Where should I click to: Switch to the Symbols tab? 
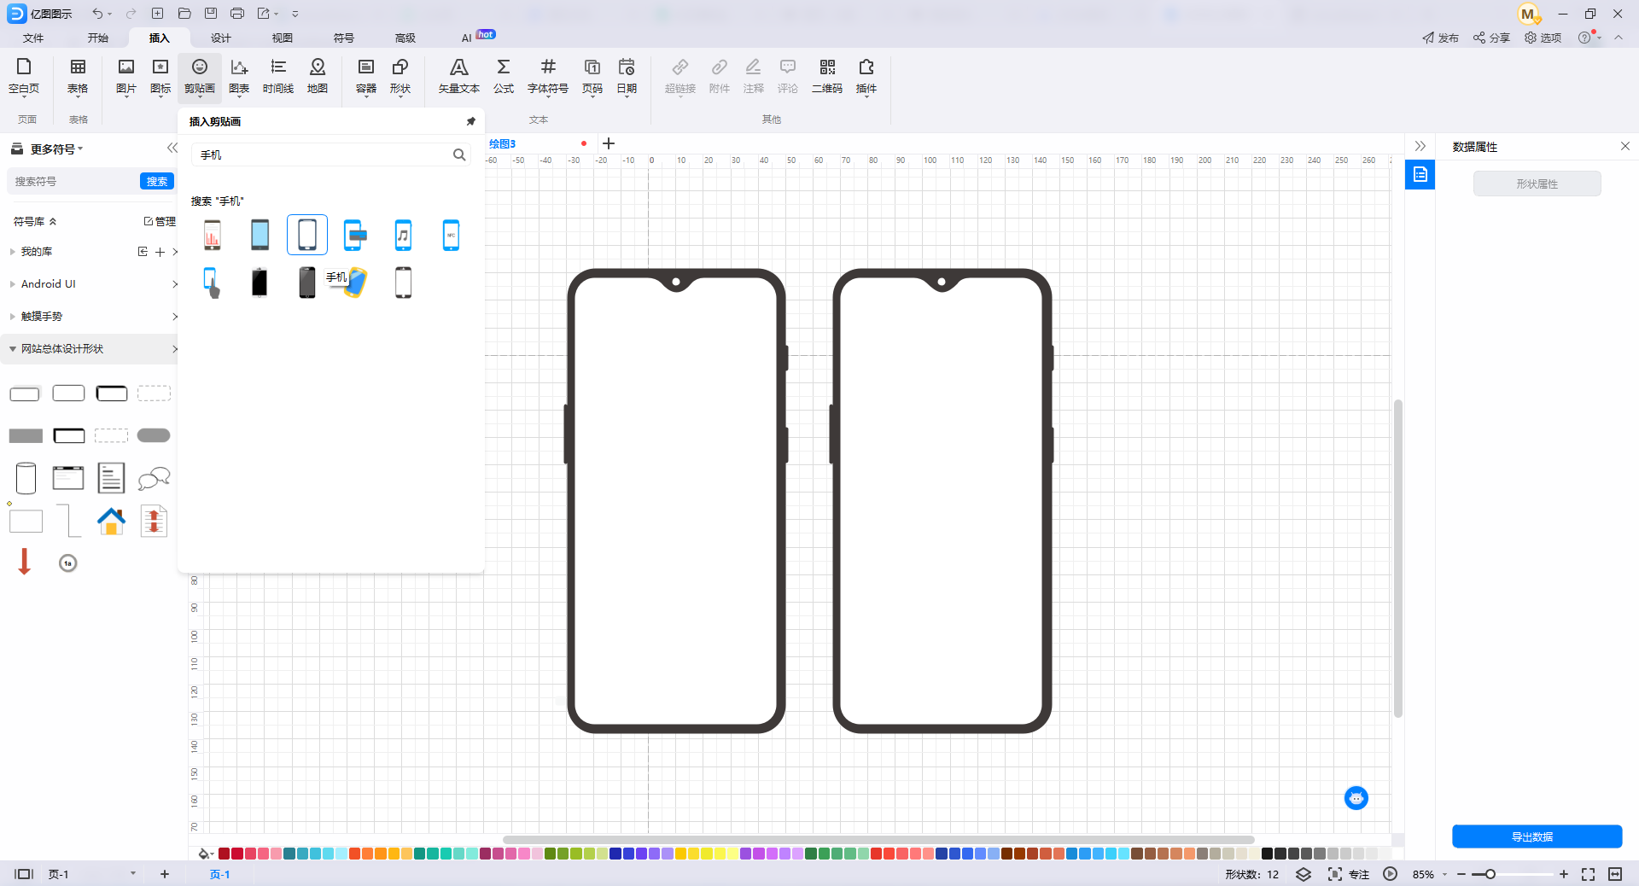point(344,38)
